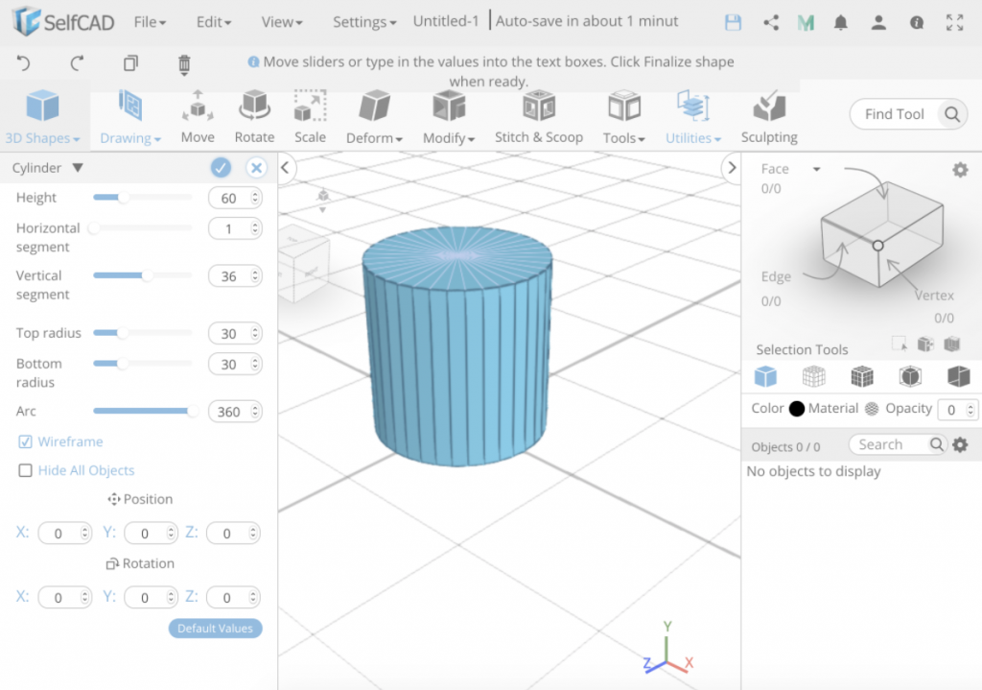Open the share options icon
Screen dimensions: 982x690
click(x=771, y=21)
